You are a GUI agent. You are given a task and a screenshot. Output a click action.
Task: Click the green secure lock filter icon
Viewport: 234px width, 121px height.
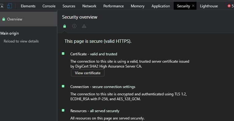click(x=65, y=26)
